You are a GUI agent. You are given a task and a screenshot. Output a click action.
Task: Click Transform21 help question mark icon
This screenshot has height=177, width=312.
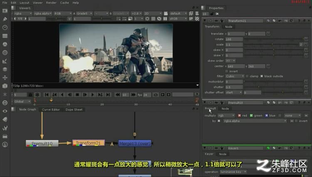click(x=299, y=21)
